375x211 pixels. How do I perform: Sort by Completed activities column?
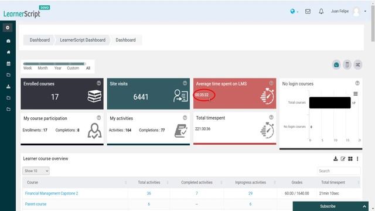coord(197,182)
